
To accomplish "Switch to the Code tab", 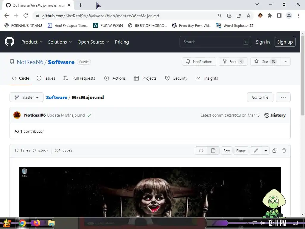I will (x=21, y=78).
